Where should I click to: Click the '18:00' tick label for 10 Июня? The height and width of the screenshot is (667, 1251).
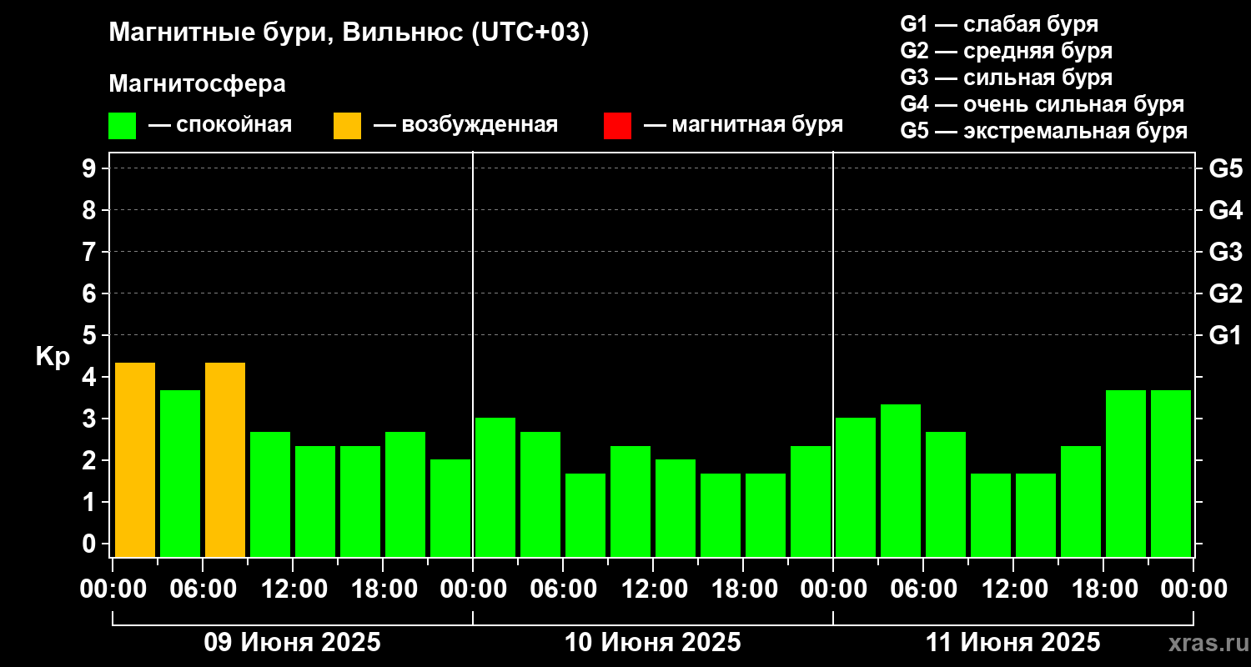point(743,589)
